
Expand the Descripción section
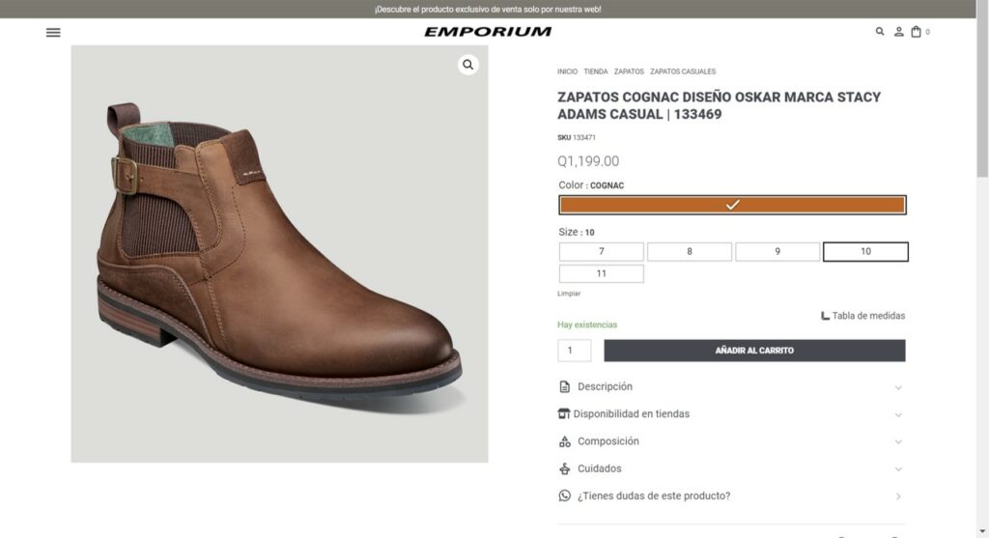tap(731, 386)
